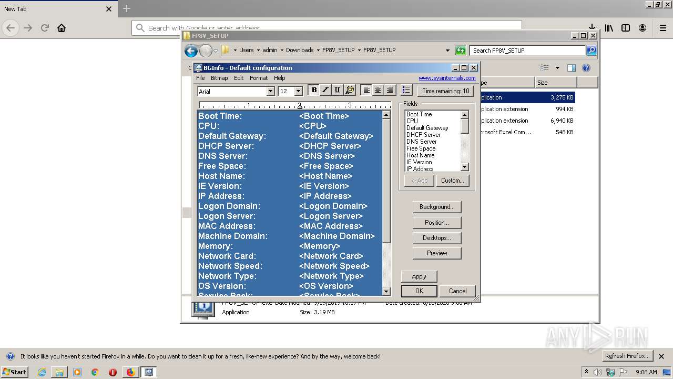Viewport: 673px width, 379px height.
Task: Click the Time remaining button
Action: pyautogui.click(x=445, y=91)
